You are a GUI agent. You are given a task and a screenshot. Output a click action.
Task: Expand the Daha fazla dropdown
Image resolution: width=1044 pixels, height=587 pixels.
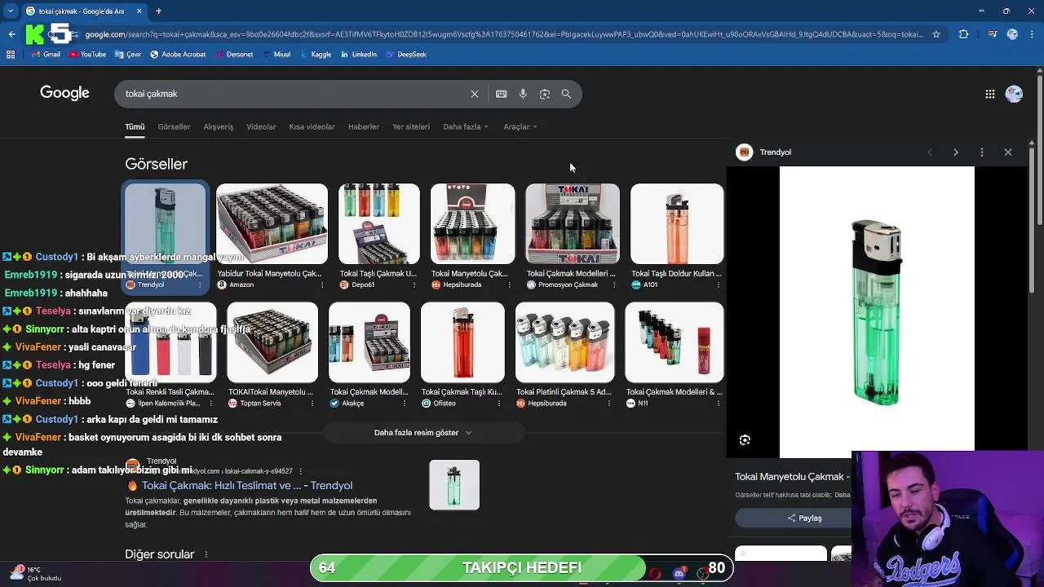465,127
